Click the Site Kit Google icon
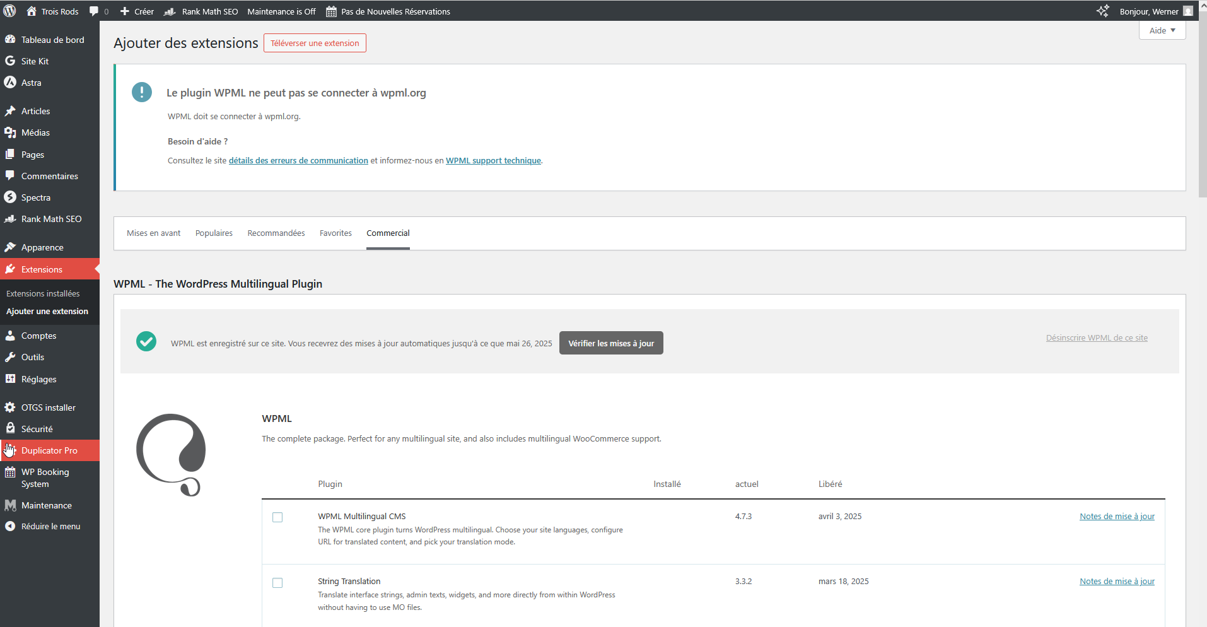This screenshot has height=627, width=1207. [10, 61]
